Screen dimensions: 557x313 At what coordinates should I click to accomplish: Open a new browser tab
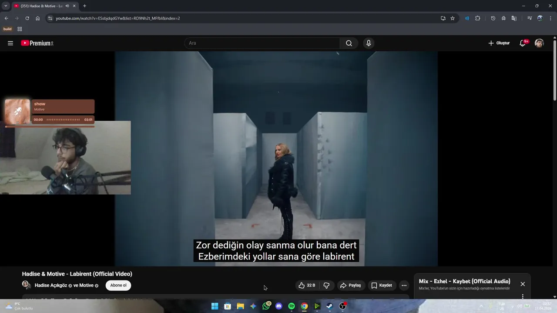(84, 6)
